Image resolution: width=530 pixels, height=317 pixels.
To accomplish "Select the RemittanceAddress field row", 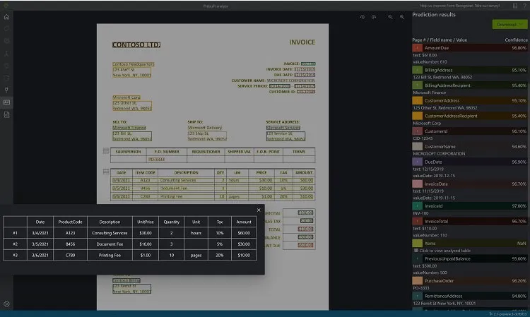I will click(x=469, y=296).
